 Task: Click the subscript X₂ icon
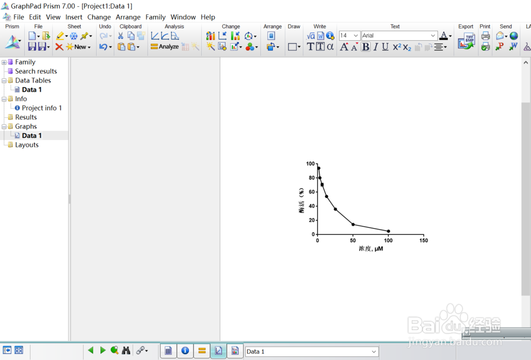pyautogui.click(x=407, y=47)
